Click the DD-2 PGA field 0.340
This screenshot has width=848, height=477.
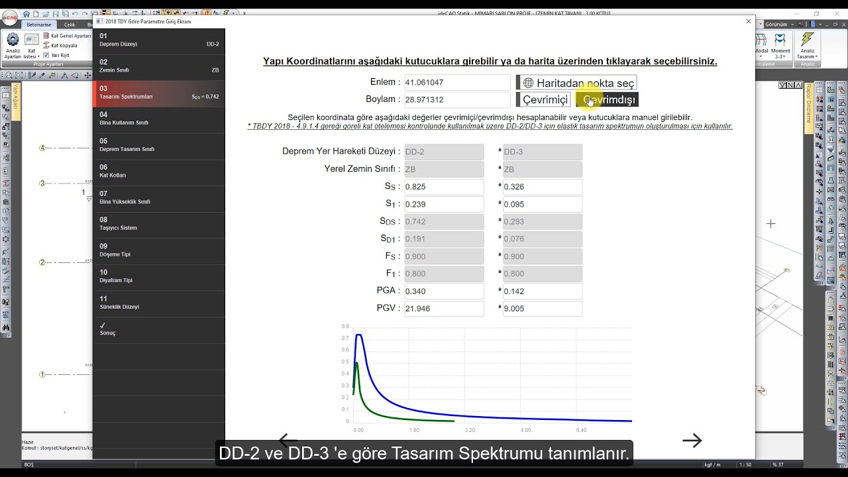click(444, 291)
